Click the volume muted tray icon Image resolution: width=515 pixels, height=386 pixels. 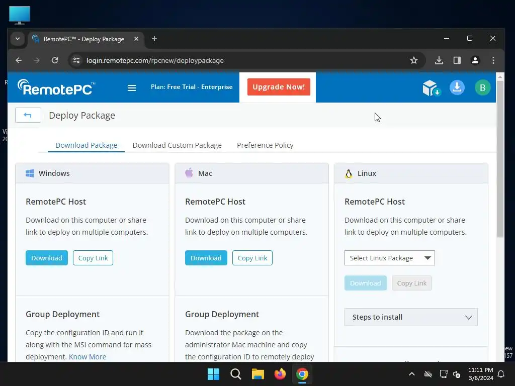tap(457, 374)
